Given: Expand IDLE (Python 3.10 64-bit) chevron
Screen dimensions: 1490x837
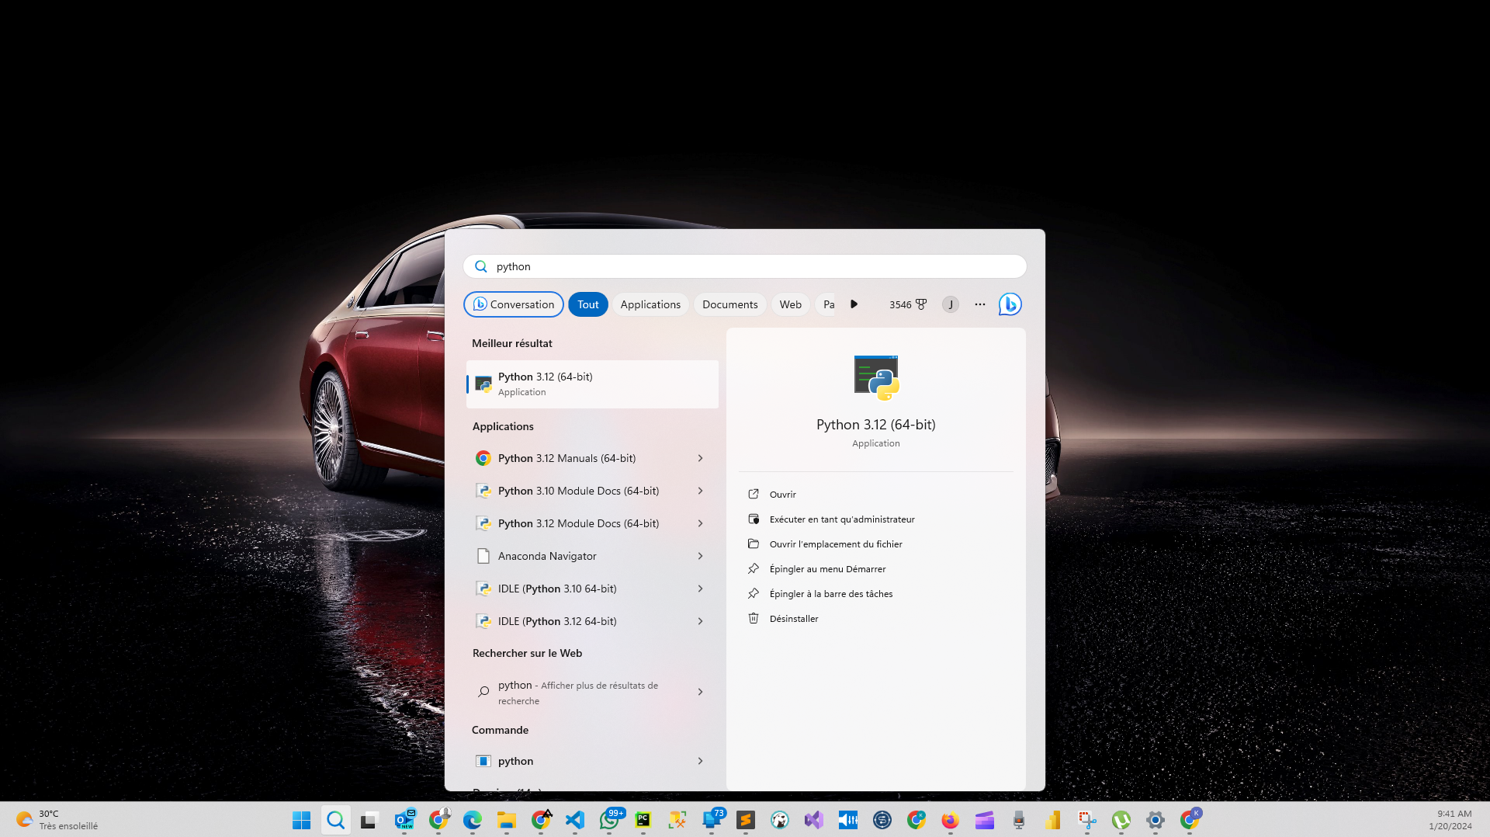Looking at the screenshot, I should [700, 589].
